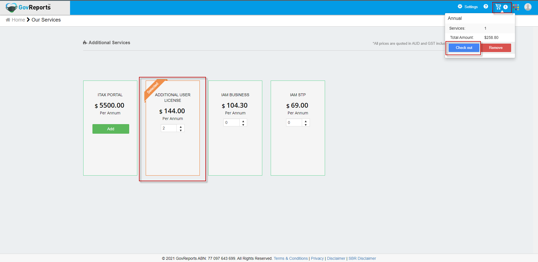Click the IAM Business quantity field
The height and width of the screenshot is (262, 538).
point(231,122)
